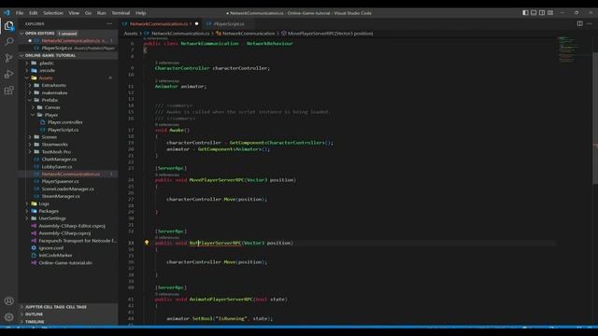Collapse the Player folder
The height and width of the screenshot is (336, 598).
coord(51,115)
